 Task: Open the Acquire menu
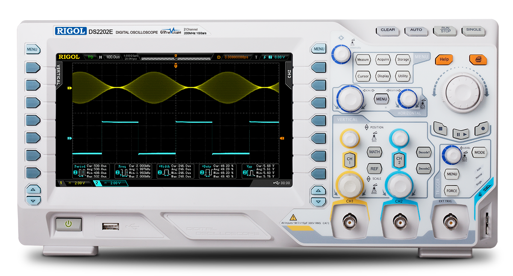coord(383,59)
